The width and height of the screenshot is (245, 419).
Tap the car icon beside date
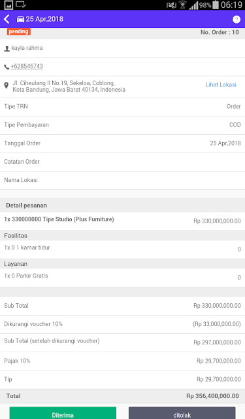(x=20, y=19)
